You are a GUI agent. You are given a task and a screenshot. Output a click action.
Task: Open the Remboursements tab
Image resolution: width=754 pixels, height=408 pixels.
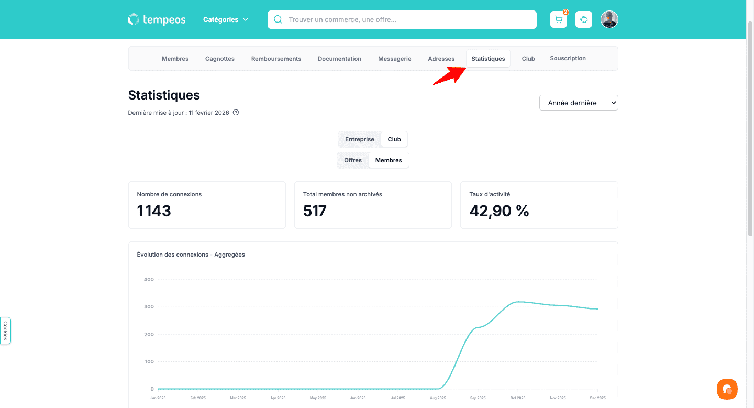[x=276, y=59]
